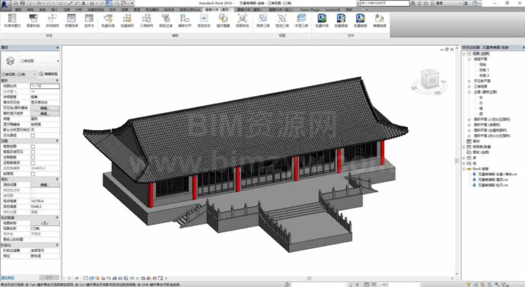Click the Save icon in quick access toolbar
This screenshot has height=287, width=525.
pos(22,3)
